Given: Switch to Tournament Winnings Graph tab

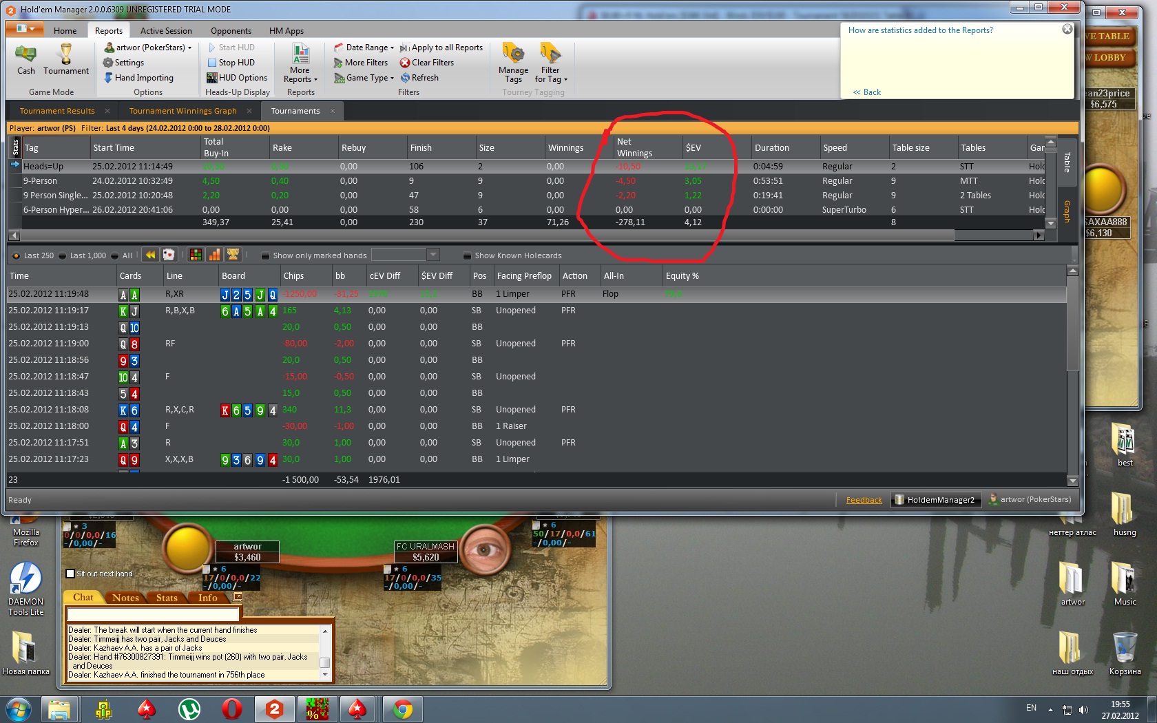Looking at the screenshot, I should pyautogui.click(x=183, y=111).
